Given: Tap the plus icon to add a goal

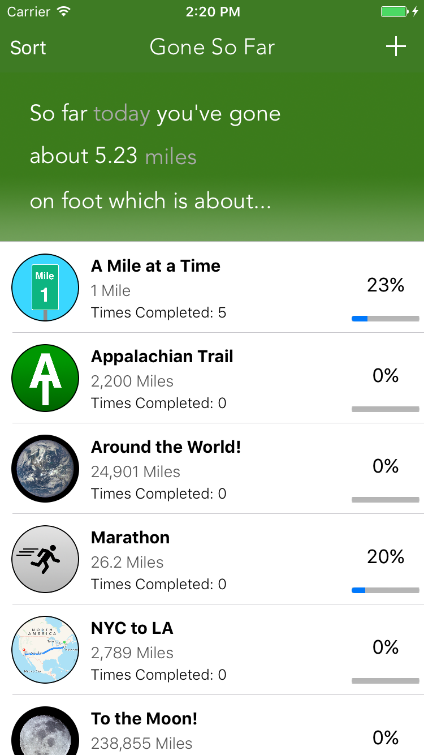Looking at the screenshot, I should click(x=396, y=46).
